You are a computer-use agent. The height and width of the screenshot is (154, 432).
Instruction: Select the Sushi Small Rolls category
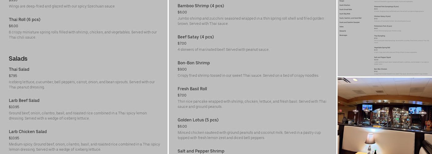pos(346,10)
